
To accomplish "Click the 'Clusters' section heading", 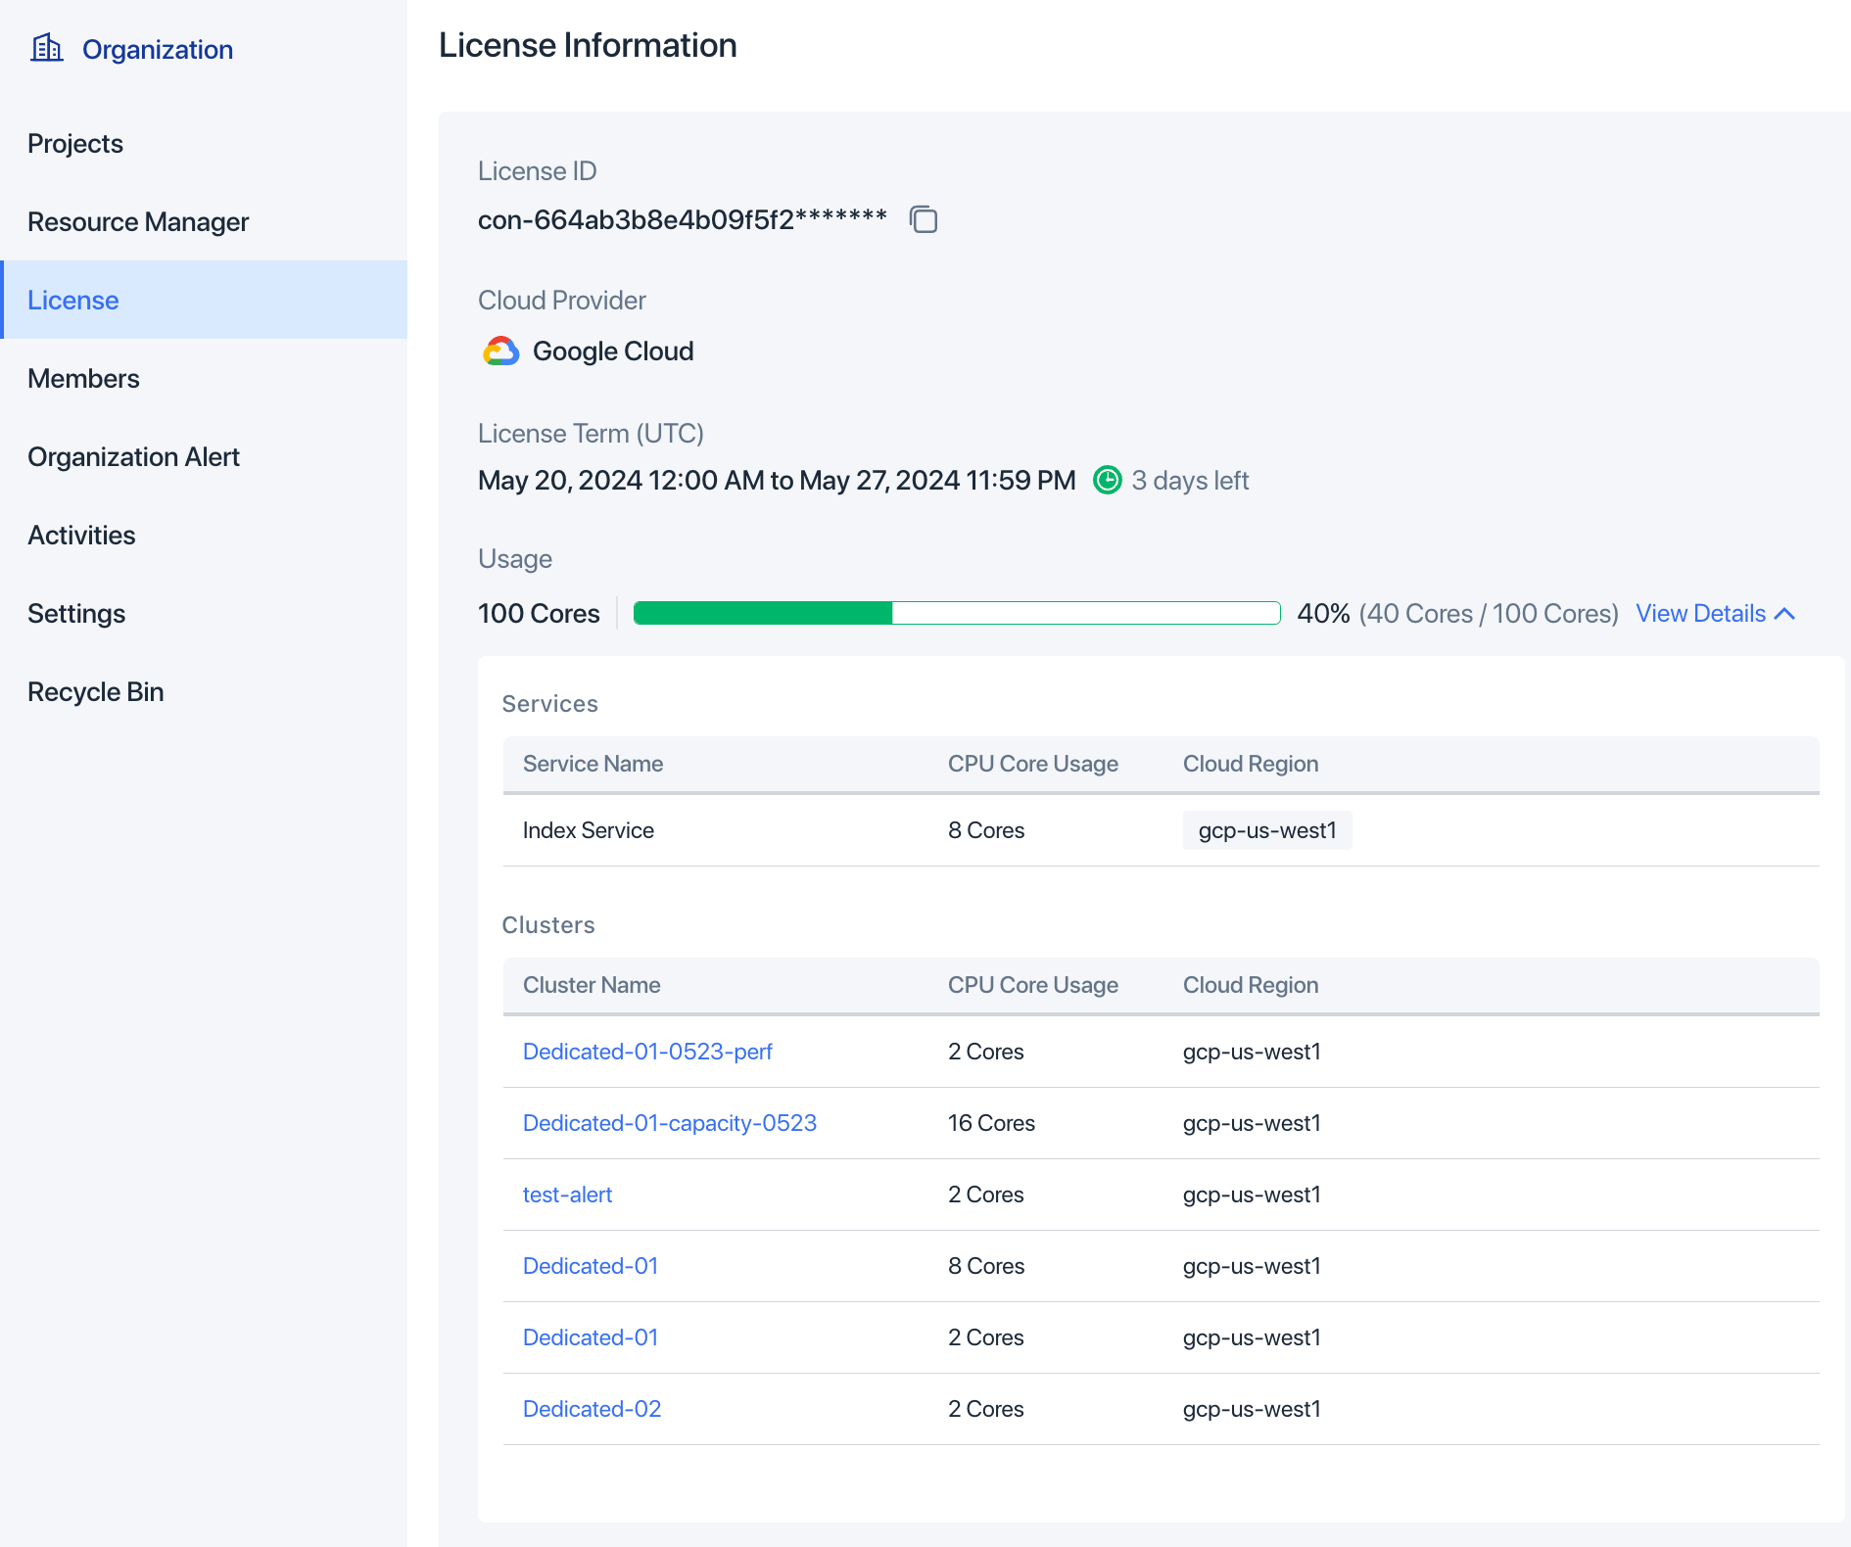I will point(548,925).
